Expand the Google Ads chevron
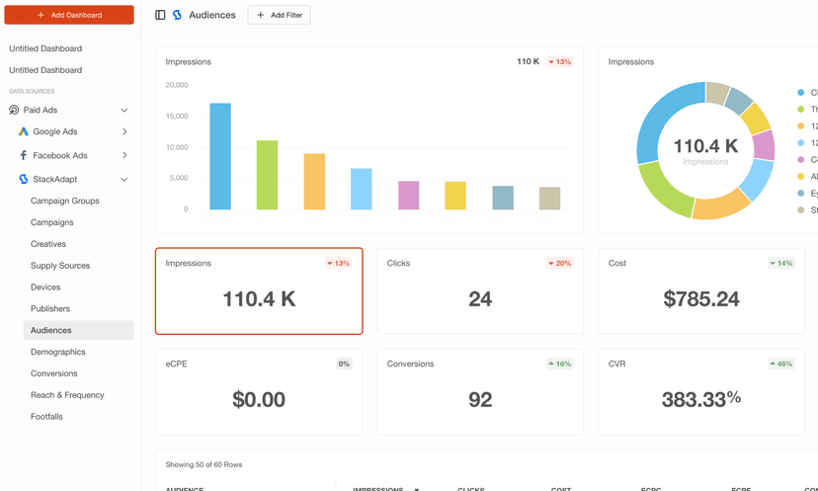Viewport: 818px width, 491px height. 124,131
